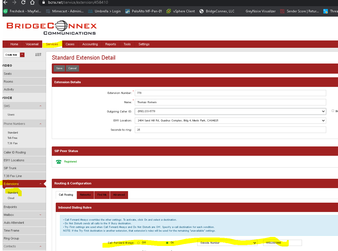Collapse the Phone Numbers sidebar section
This screenshot has width=338, height=251.
(x=41, y=124)
